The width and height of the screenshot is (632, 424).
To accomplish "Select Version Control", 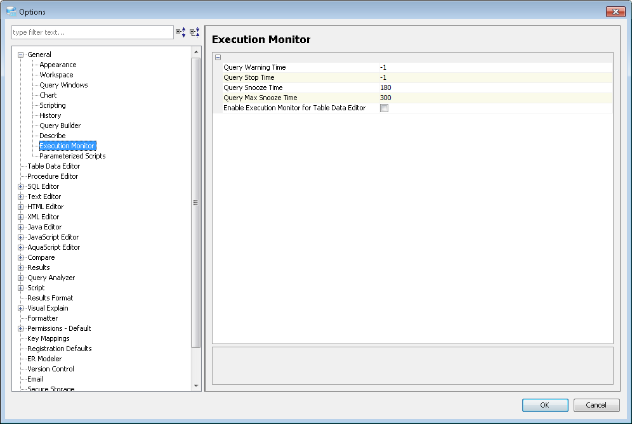I will pos(50,369).
